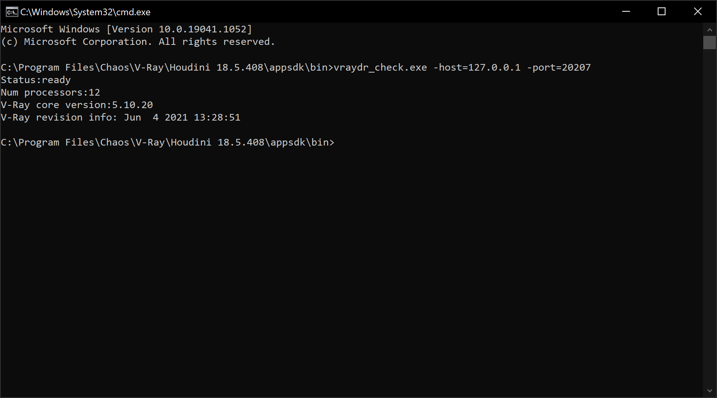Click the Microsoft Windows version line

click(x=126, y=29)
